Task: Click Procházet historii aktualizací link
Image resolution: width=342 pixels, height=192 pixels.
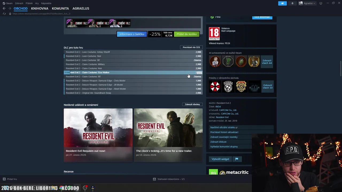Action: pos(241,132)
